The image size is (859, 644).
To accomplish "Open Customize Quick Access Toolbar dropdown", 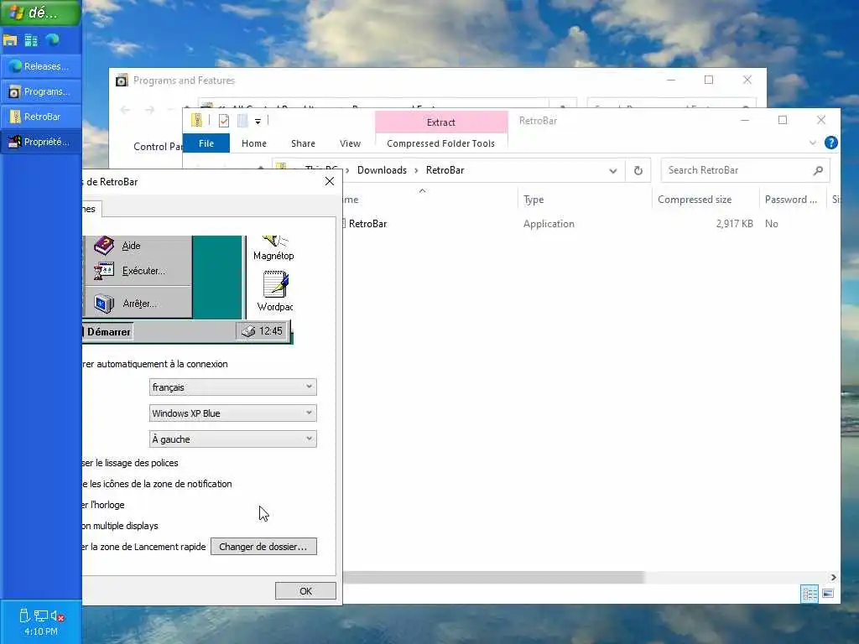I will [258, 121].
